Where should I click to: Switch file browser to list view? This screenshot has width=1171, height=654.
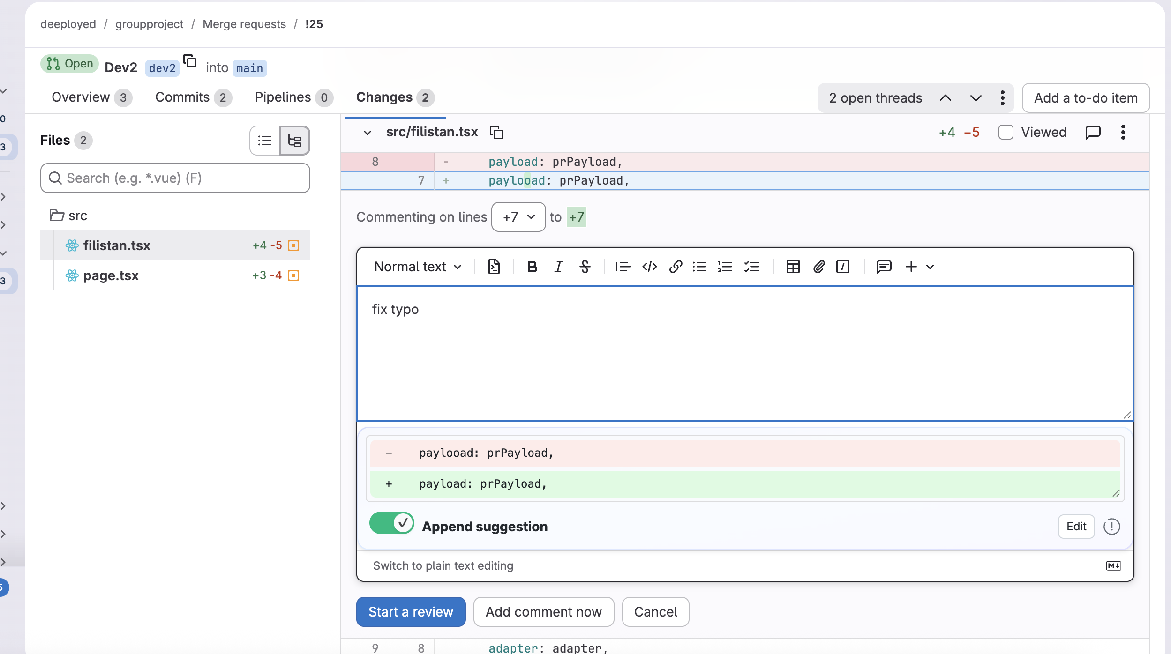click(x=265, y=140)
